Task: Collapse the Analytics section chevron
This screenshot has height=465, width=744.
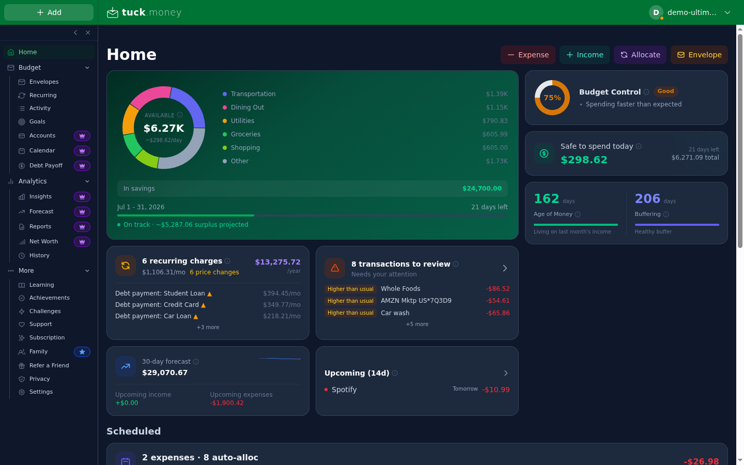Action: tap(87, 181)
